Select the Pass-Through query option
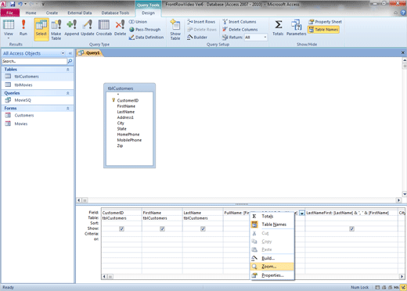This screenshot has height=291, width=407. pyautogui.click(x=145, y=30)
